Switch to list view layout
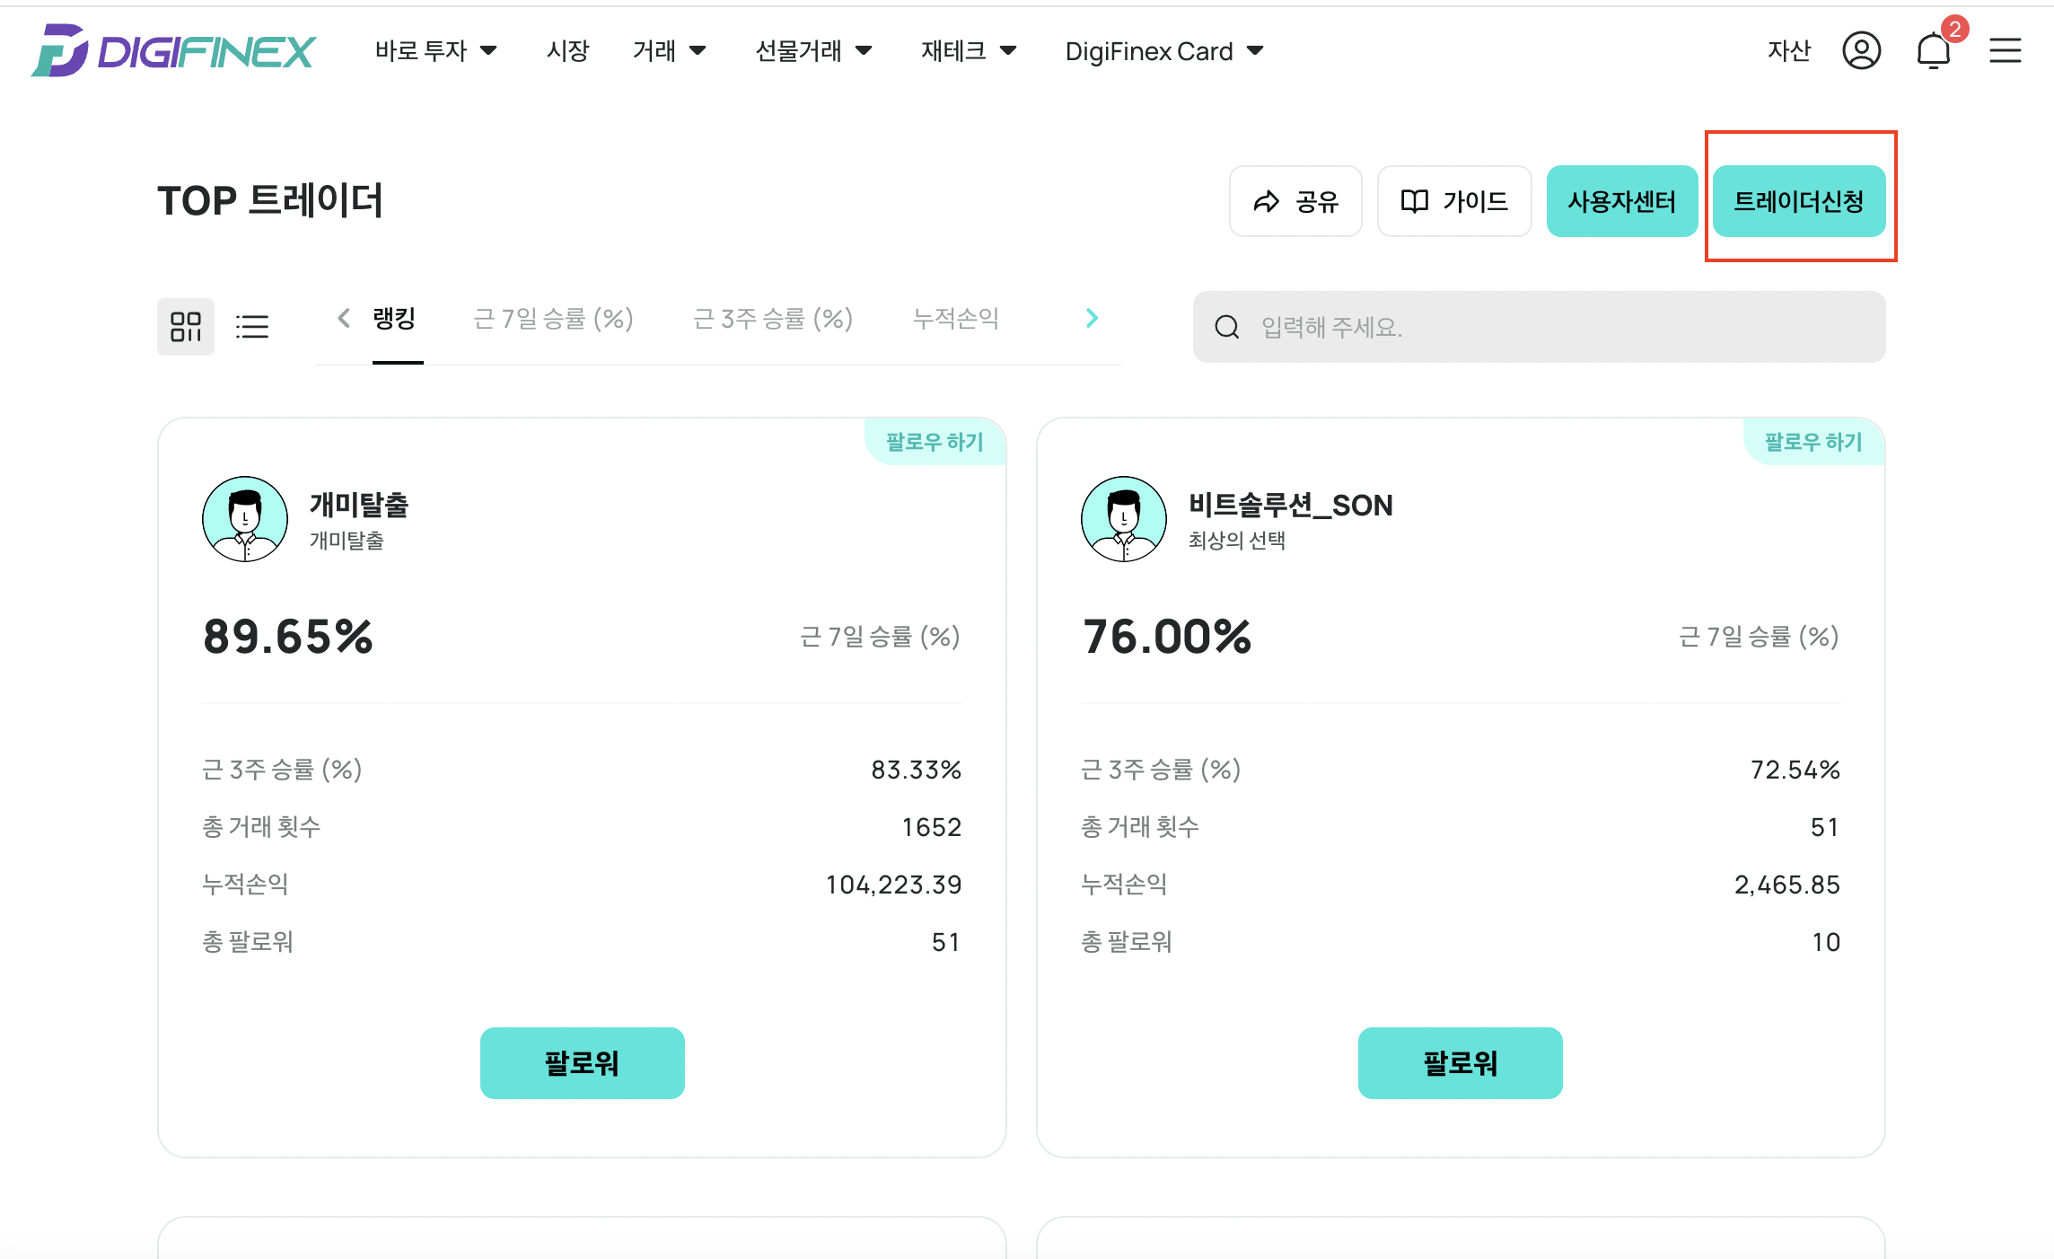Screen dimensions: 2054x1259 [252, 327]
